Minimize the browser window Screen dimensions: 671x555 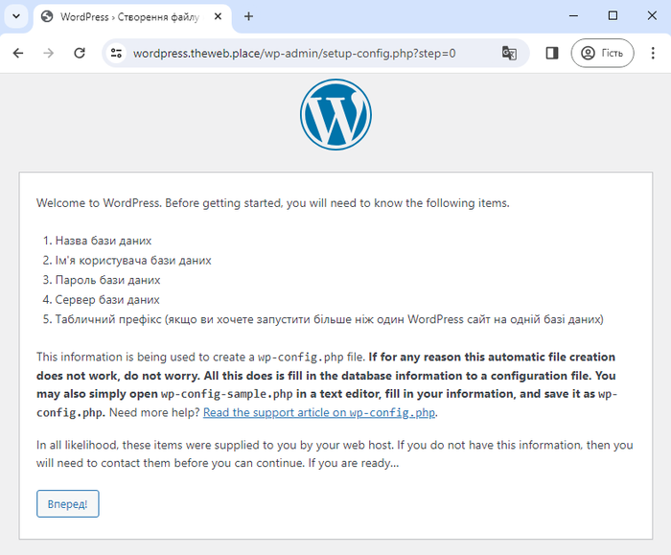573,16
